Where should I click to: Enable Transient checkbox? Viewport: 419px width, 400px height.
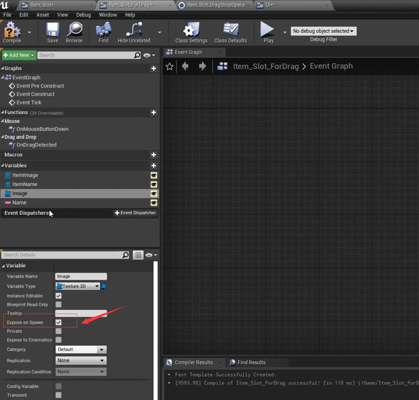[58, 395]
